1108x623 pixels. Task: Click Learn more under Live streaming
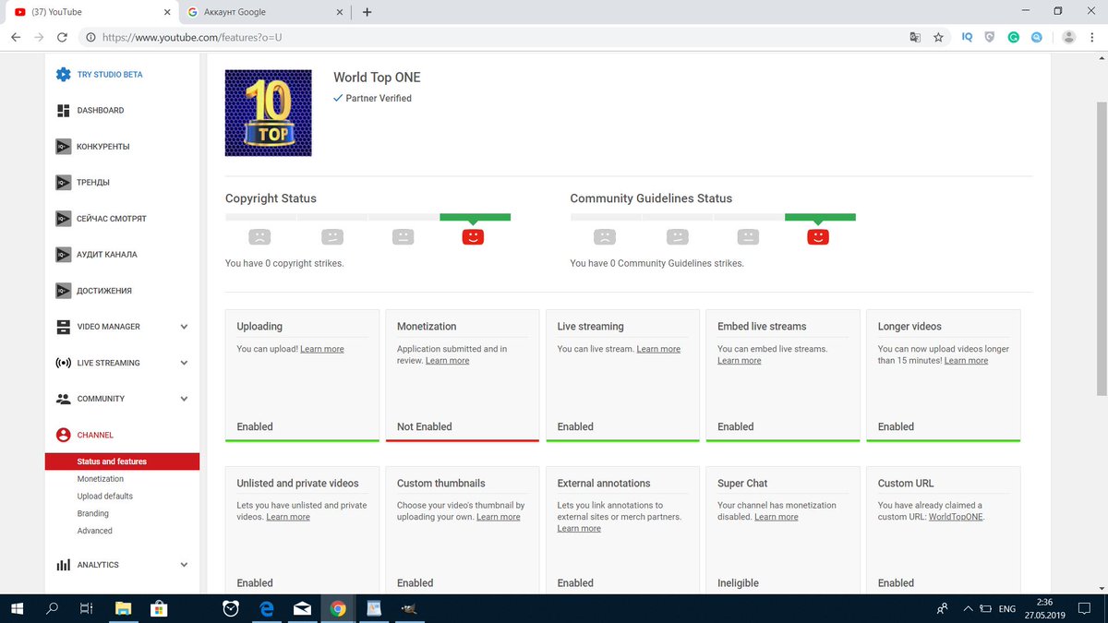(x=658, y=349)
